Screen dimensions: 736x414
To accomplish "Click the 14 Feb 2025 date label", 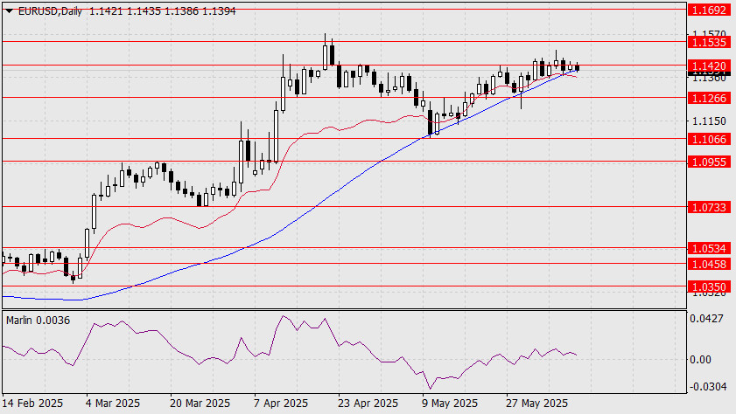I will (x=33, y=404).
